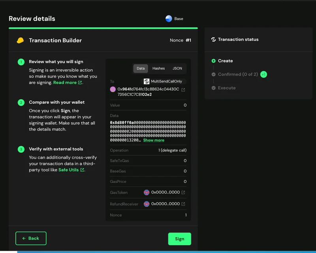
Task: Open the To address in block explorer
Action: pyautogui.click(x=183, y=90)
